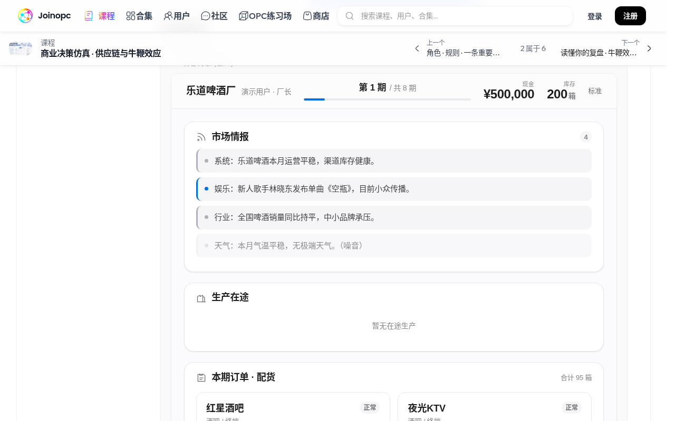Click the 用户 people icon

click(x=168, y=16)
